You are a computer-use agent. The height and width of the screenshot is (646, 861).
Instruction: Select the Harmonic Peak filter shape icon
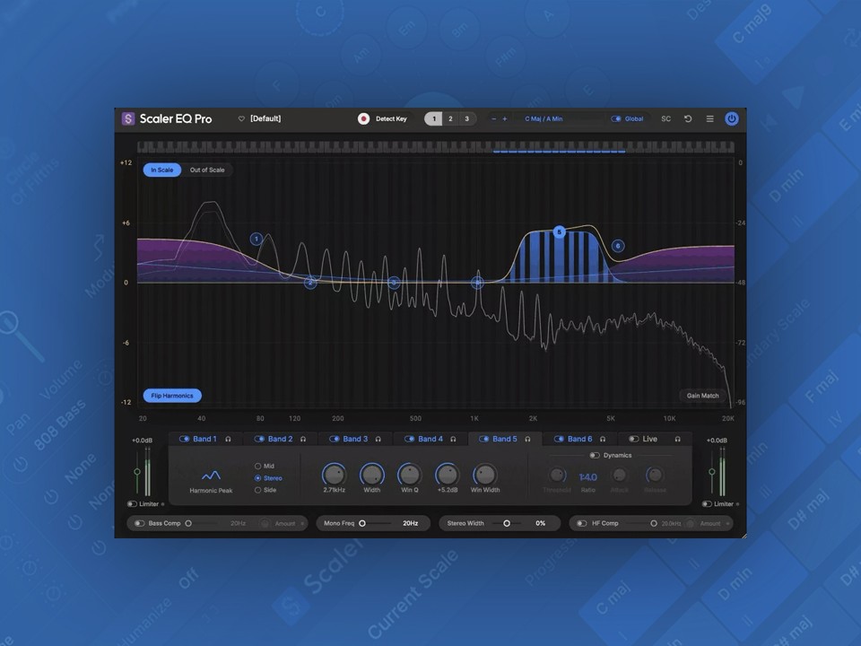[211, 476]
